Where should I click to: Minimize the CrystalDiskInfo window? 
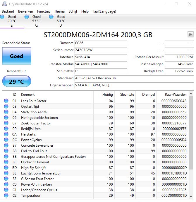click(x=163, y=4)
